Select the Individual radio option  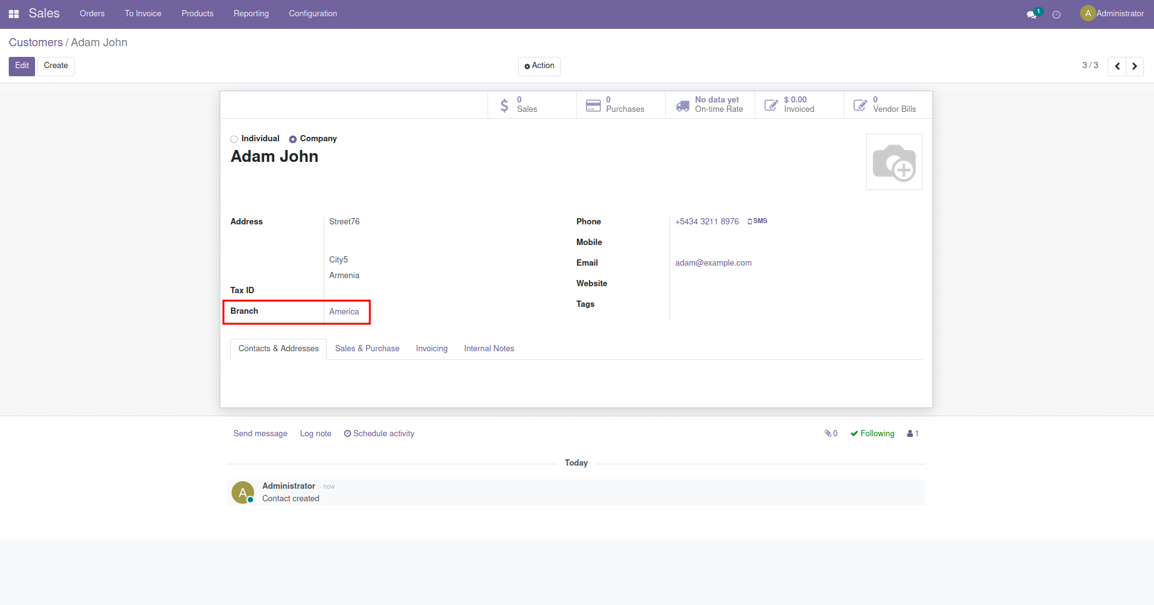pyautogui.click(x=234, y=139)
